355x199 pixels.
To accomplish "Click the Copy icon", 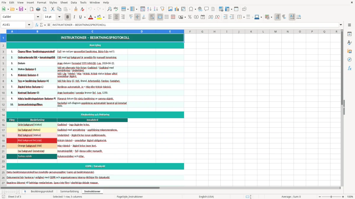I will click(x=59, y=9).
